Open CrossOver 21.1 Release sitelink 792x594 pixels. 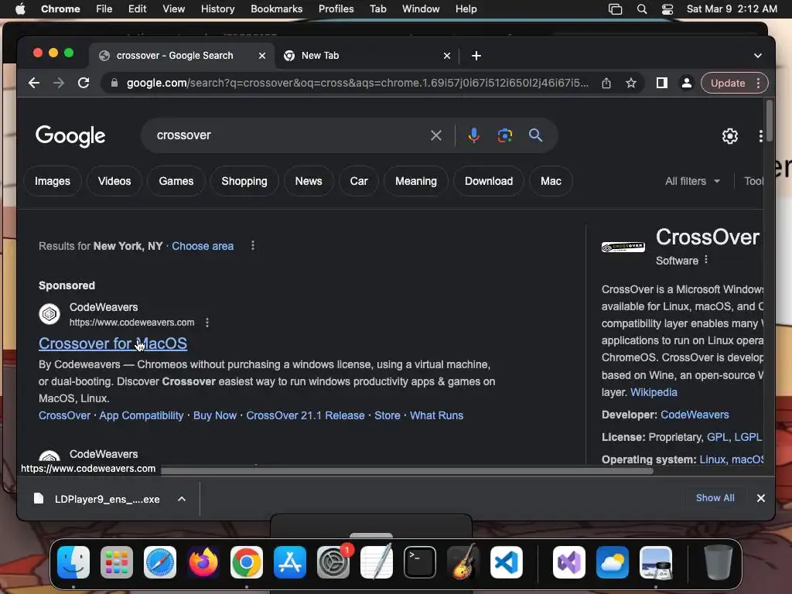click(x=305, y=415)
